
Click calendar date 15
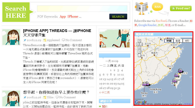pyautogui.click(x=112, y=79)
